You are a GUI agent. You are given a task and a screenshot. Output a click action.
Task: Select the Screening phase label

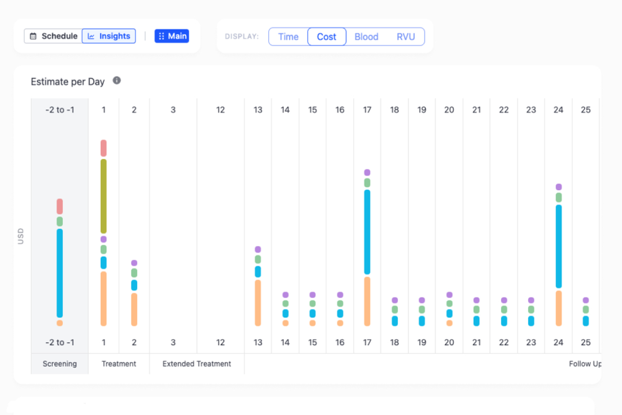click(60, 364)
